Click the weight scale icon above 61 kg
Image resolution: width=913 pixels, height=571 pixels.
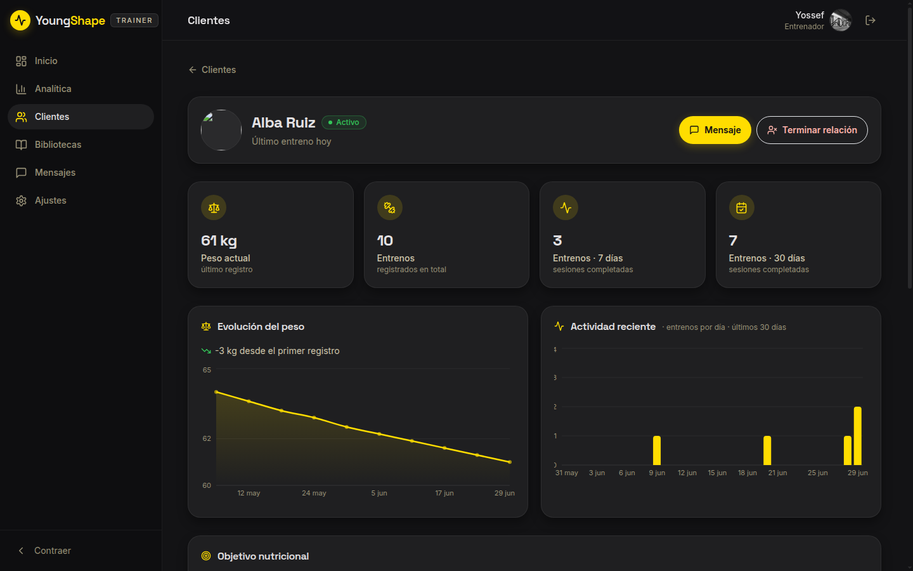214,207
